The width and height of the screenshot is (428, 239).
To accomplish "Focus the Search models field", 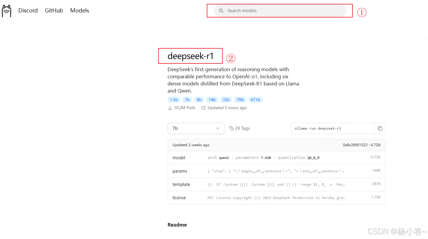I will point(280,11).
